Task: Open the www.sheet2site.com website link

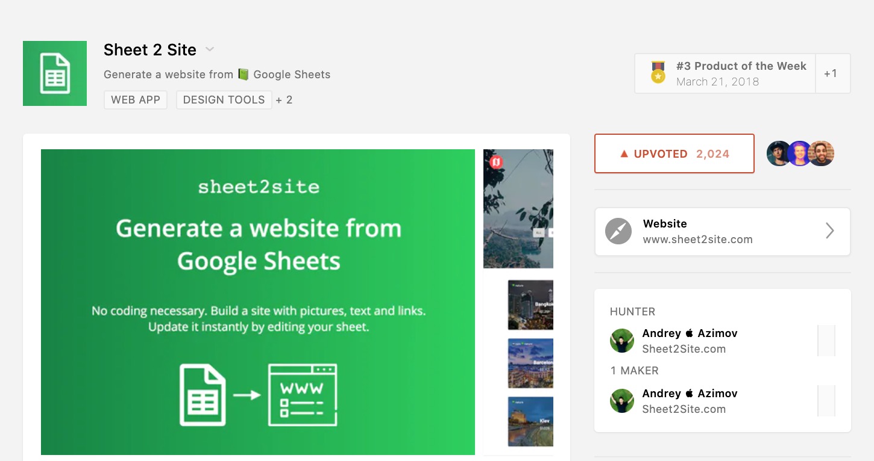Action: point(697,240)
